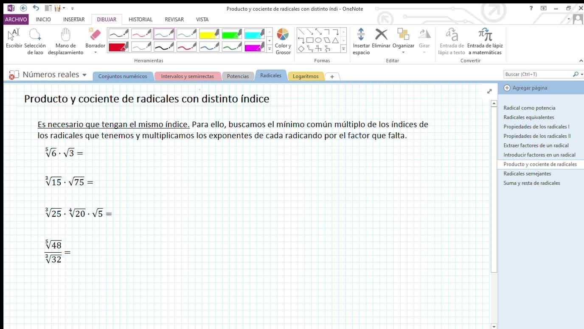This screenshot has height=329, width=584.
Task: Collapse the ribbon with the chevron
Action: [581, 61]
